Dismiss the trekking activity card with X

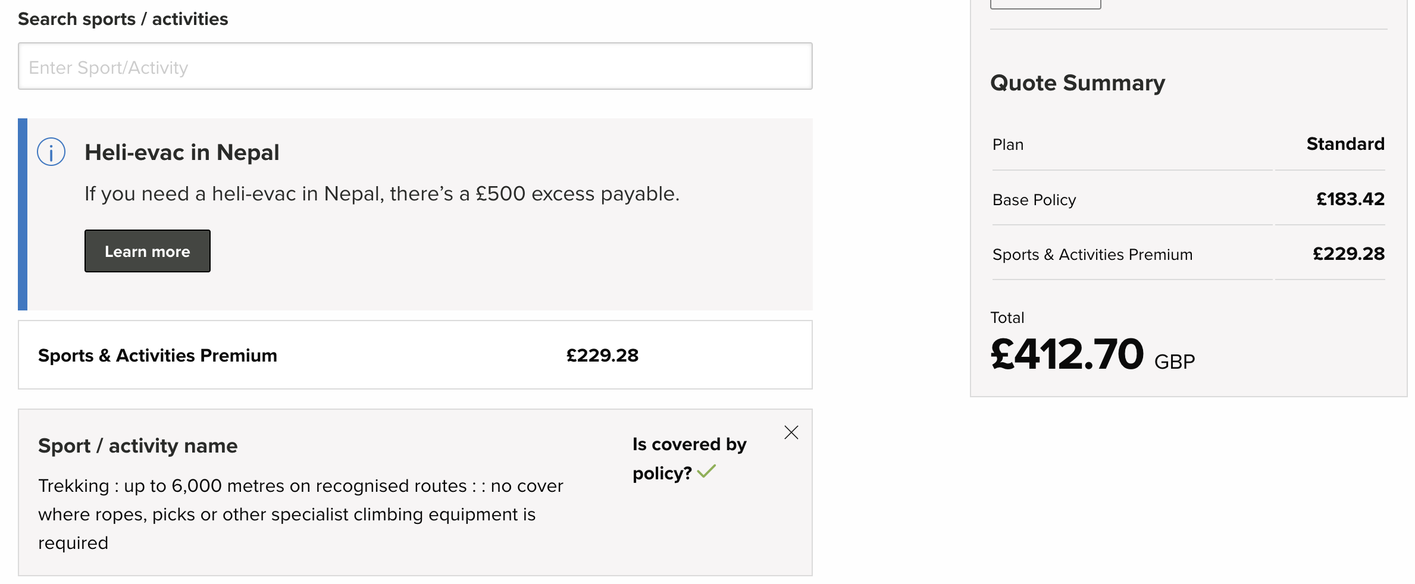click(x=791, y=432)
